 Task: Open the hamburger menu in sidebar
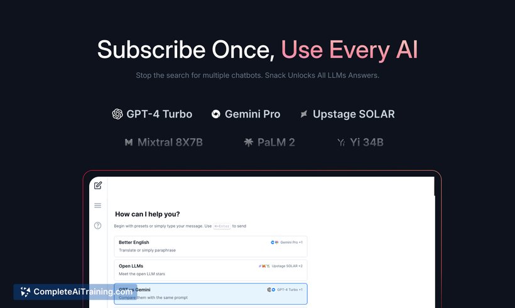pyautogui.click(x=97, y=206)
